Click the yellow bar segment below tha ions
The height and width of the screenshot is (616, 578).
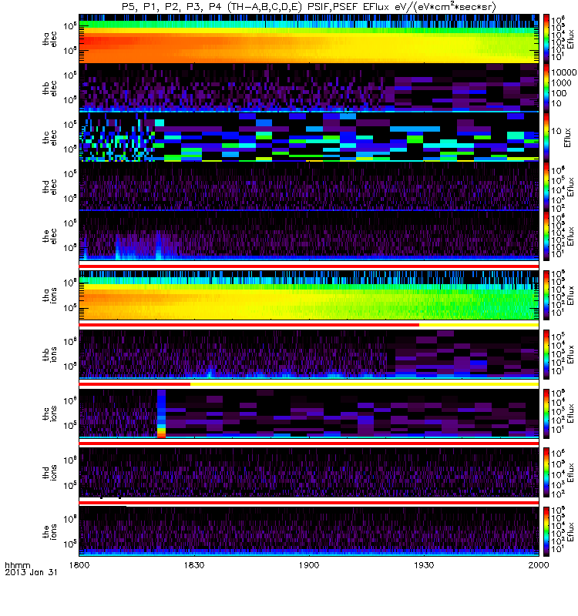[479, 325]
